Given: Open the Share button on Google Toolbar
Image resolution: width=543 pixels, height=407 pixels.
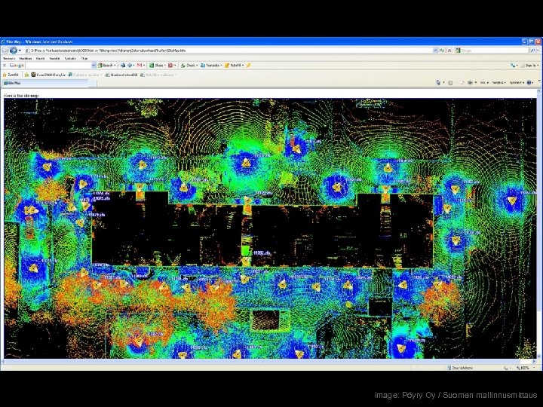Looking at the screenshot, I should 157,66.
